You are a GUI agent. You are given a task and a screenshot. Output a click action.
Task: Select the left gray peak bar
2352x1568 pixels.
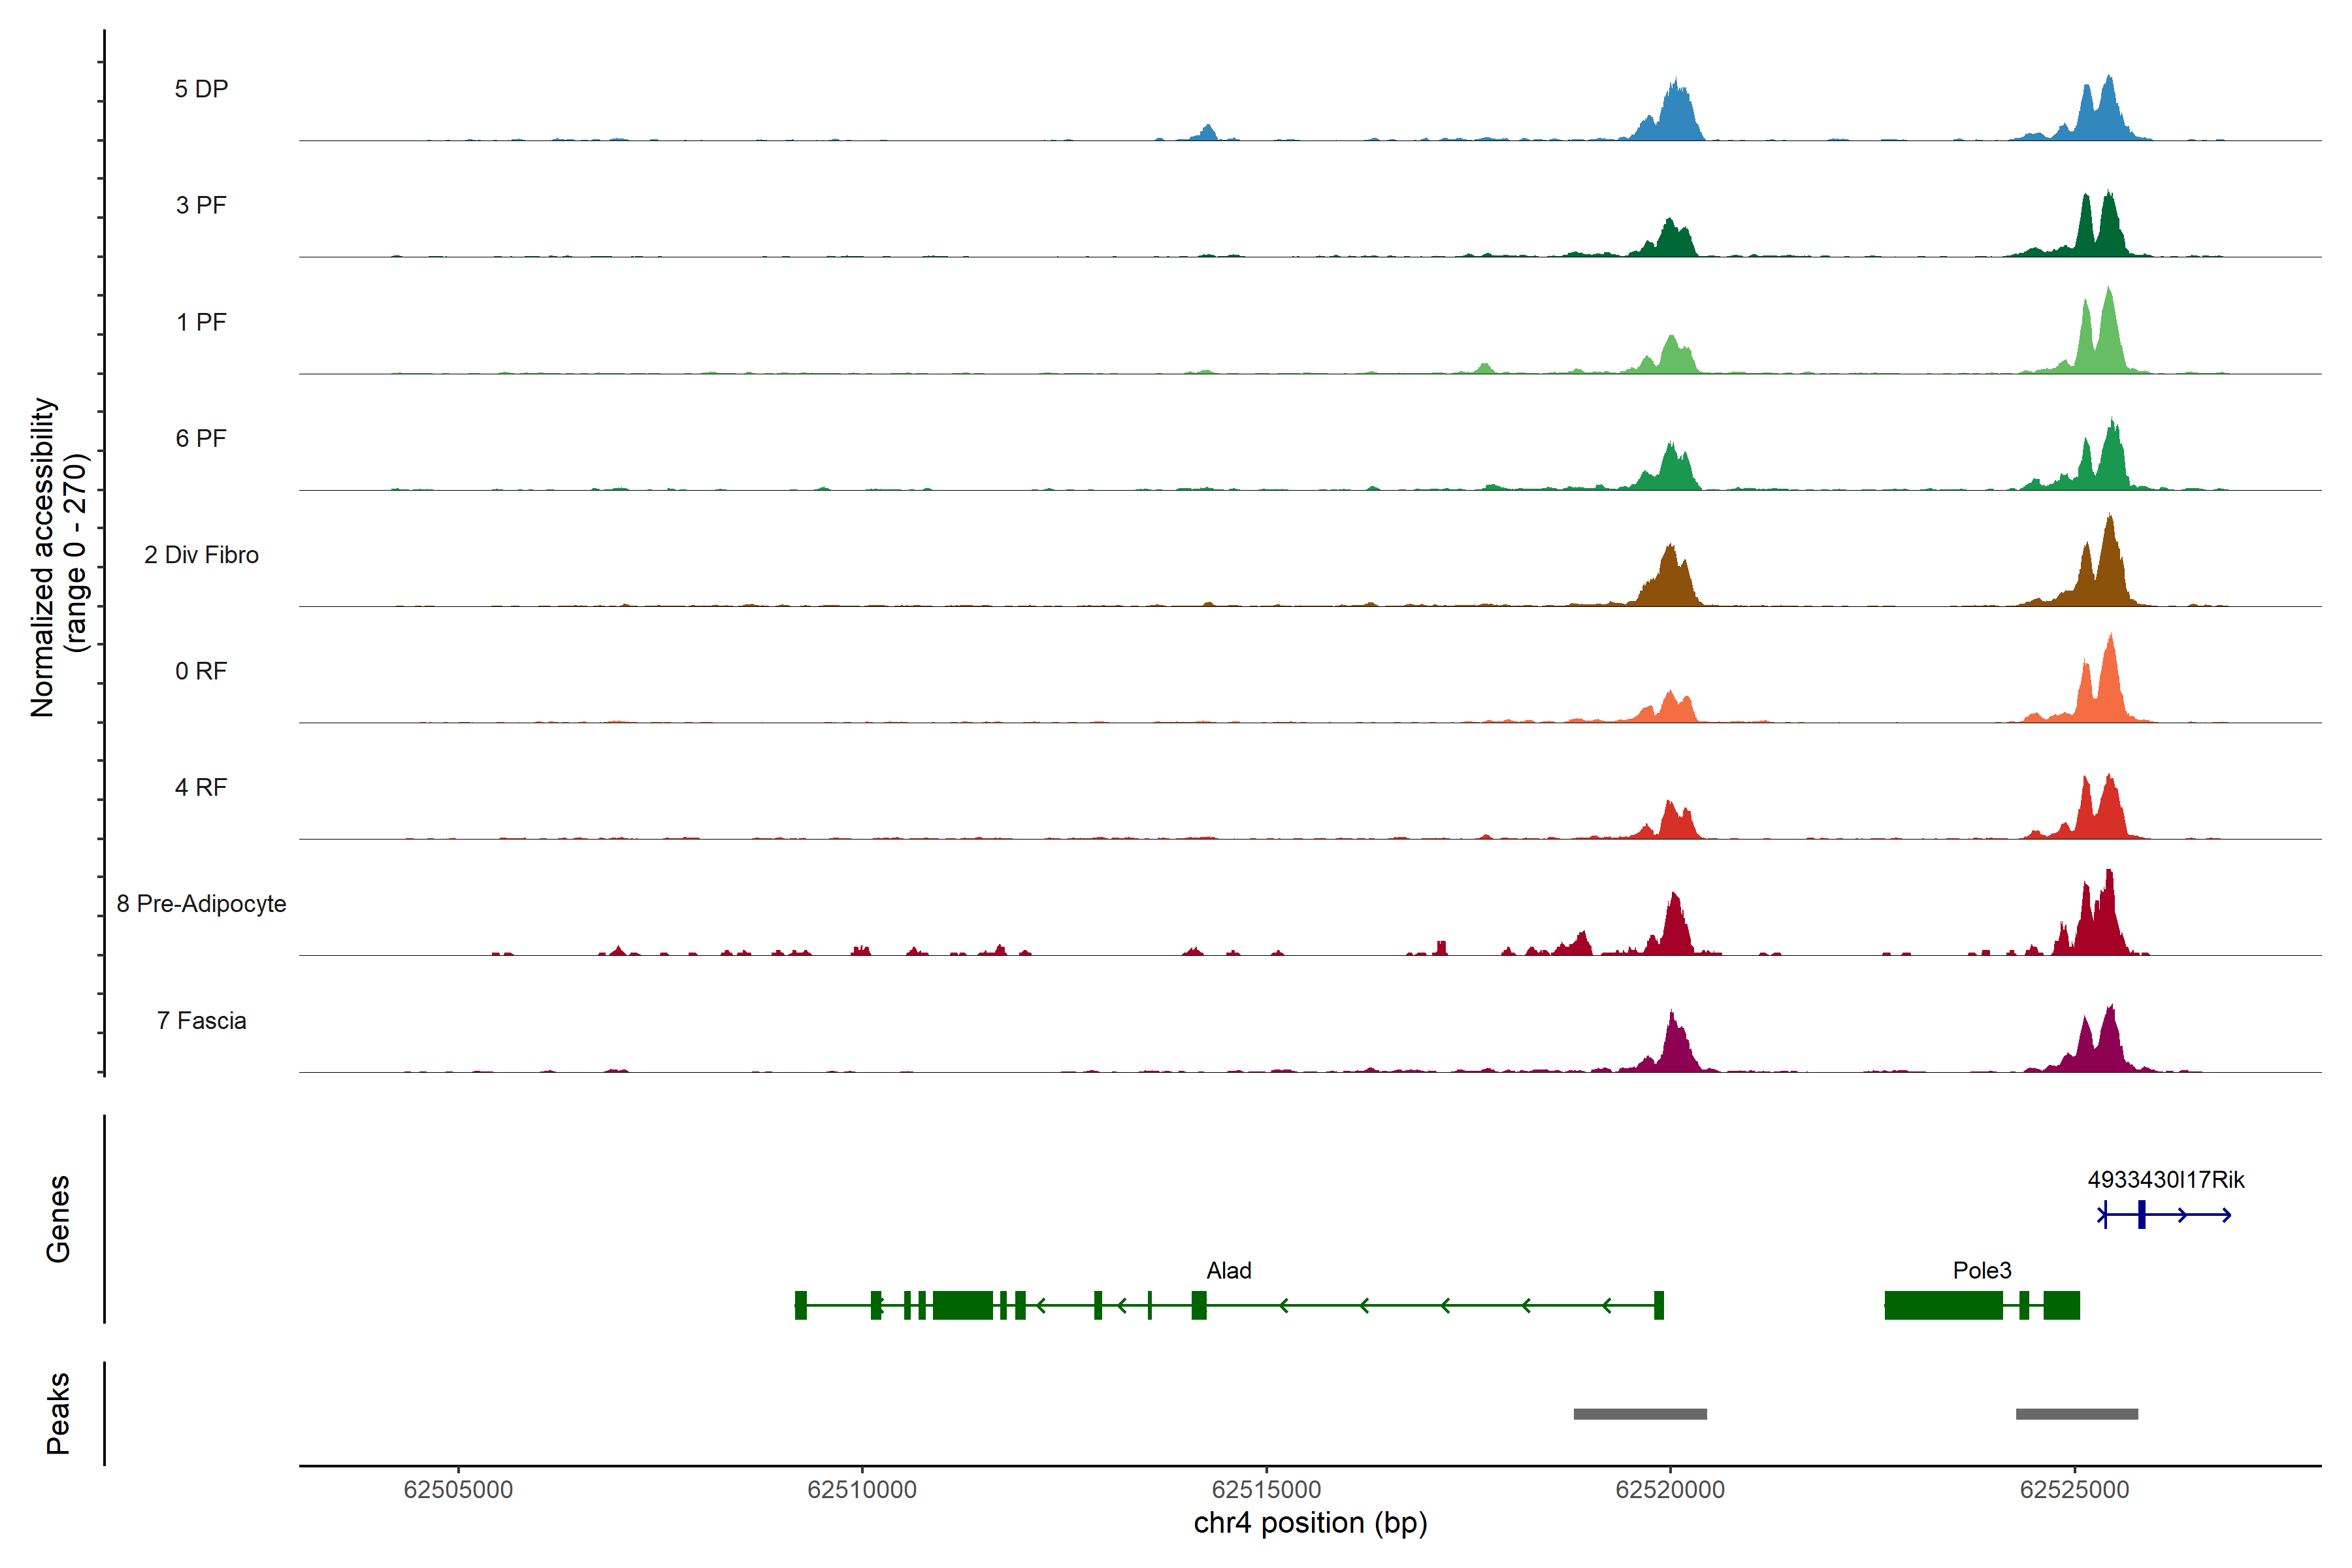point(1640,1414)
